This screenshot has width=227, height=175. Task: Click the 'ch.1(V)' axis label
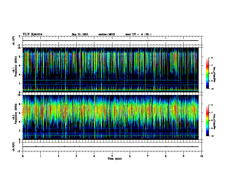click(x=13, y=41)
